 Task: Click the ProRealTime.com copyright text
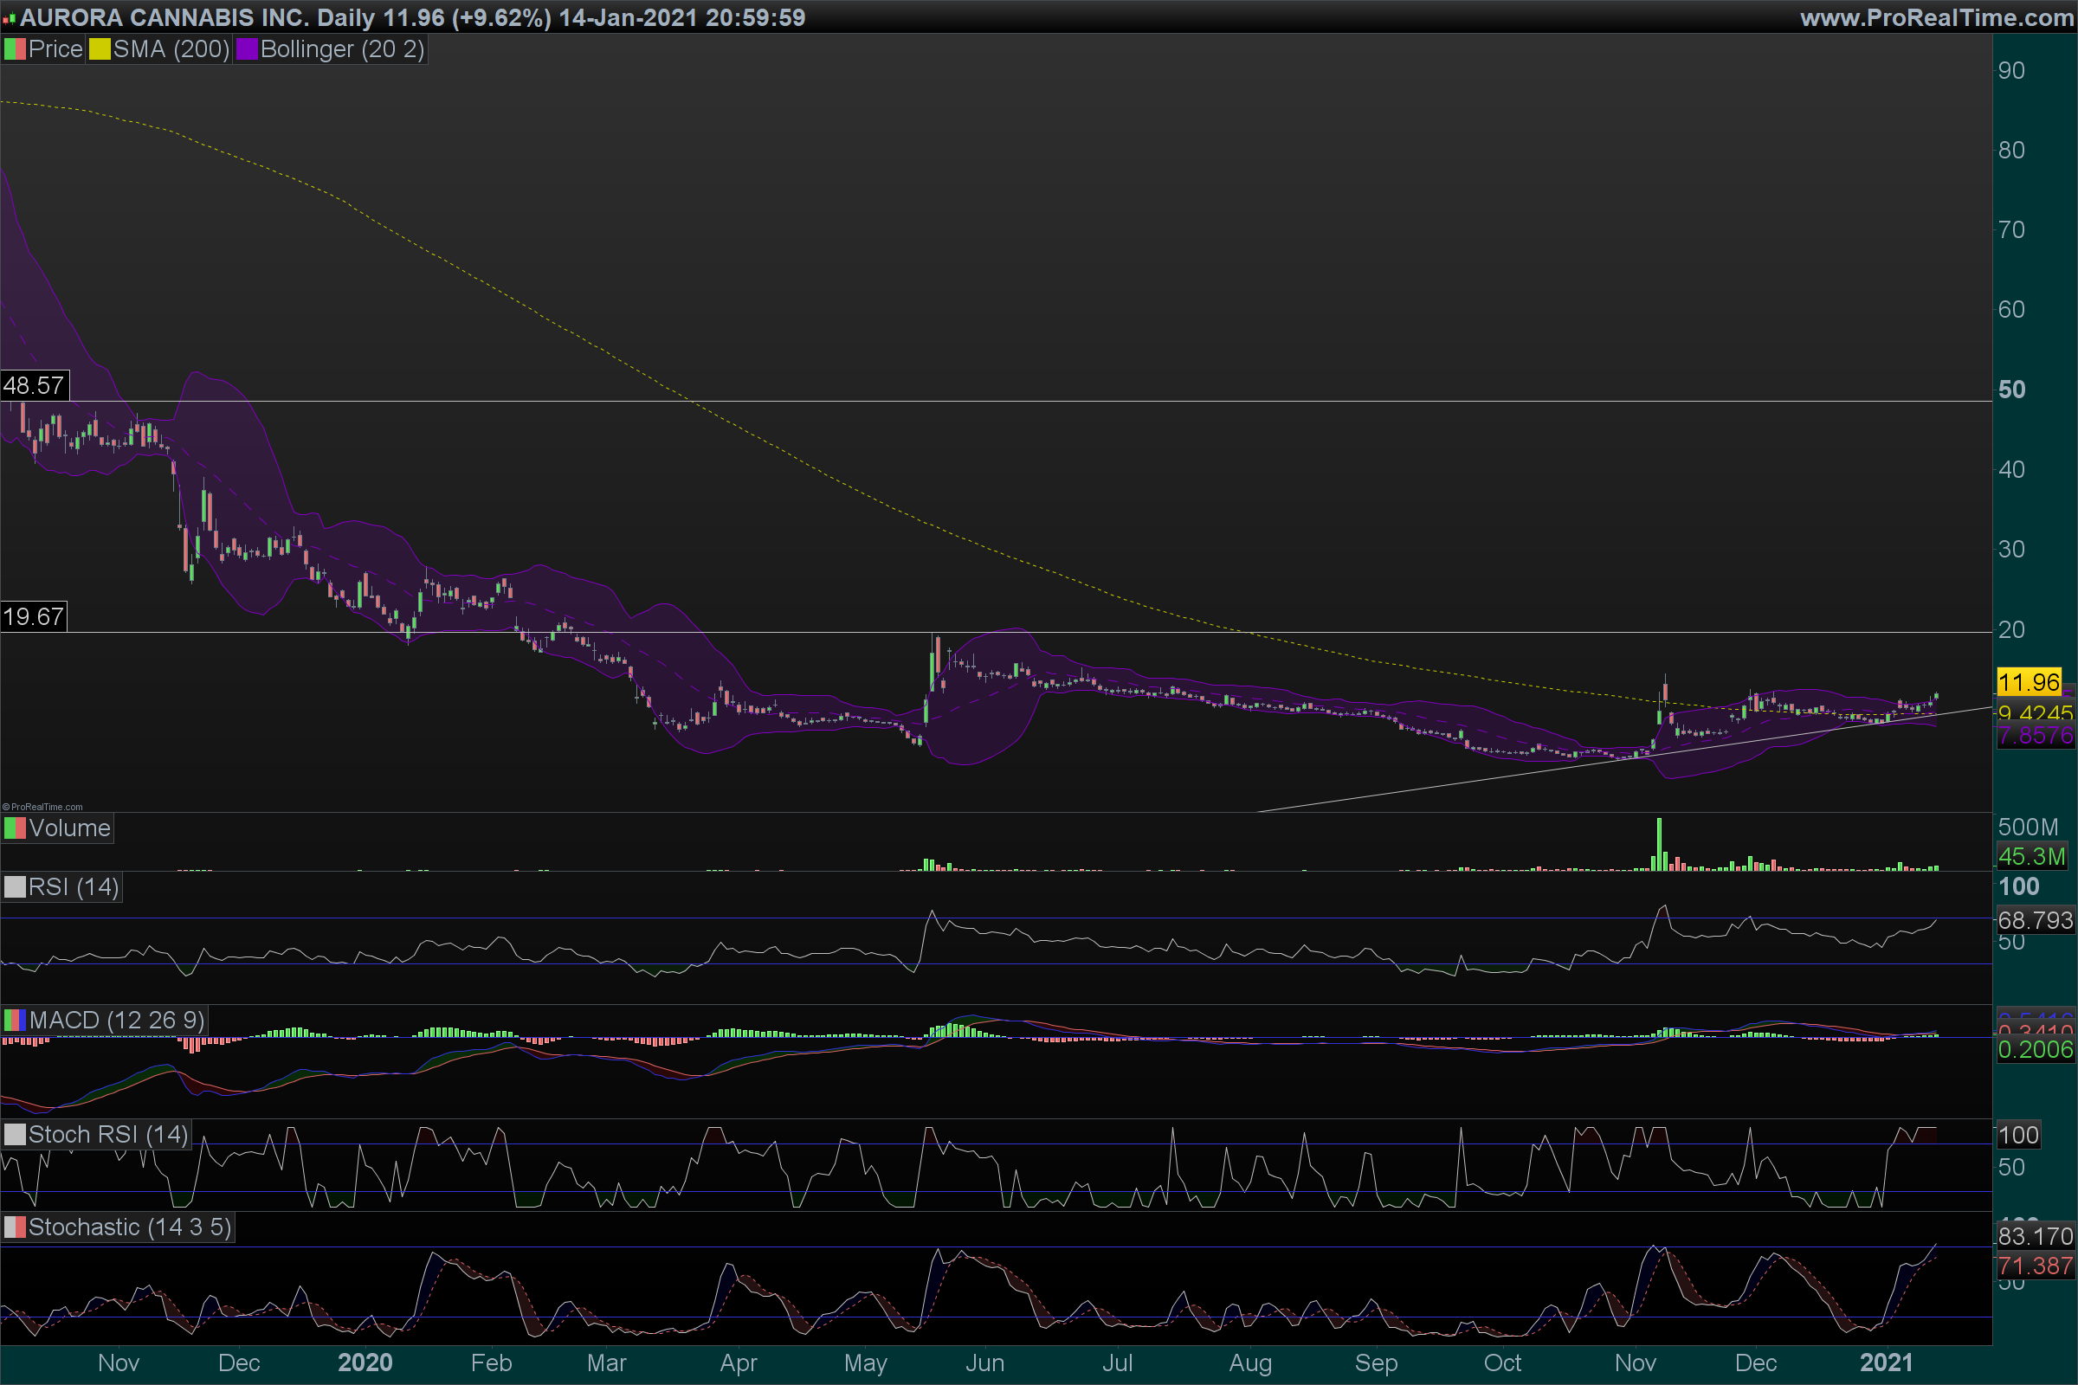[42, 807]
